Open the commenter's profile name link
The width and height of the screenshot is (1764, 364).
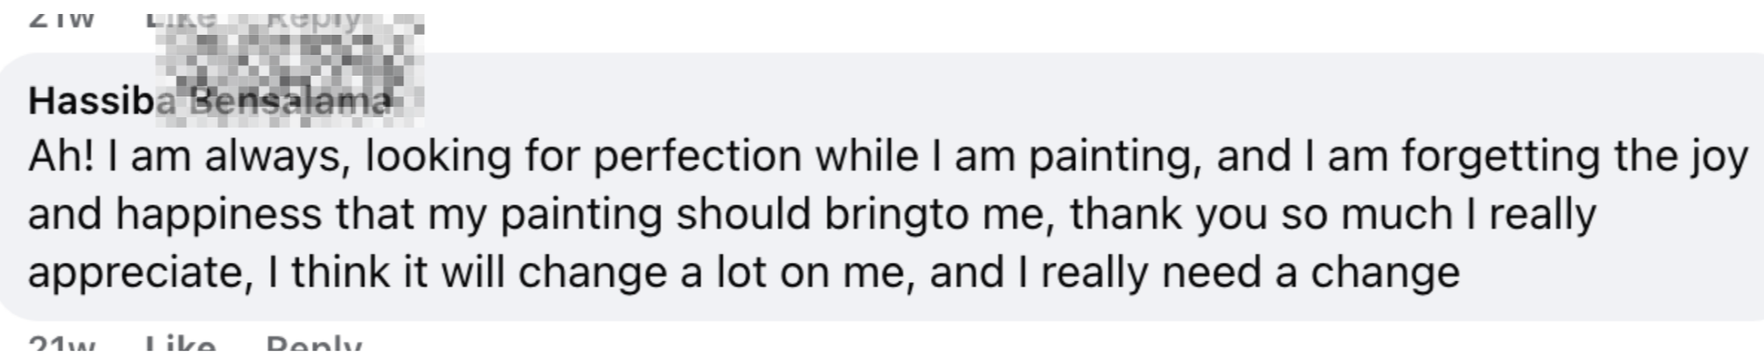click(210, 101)
